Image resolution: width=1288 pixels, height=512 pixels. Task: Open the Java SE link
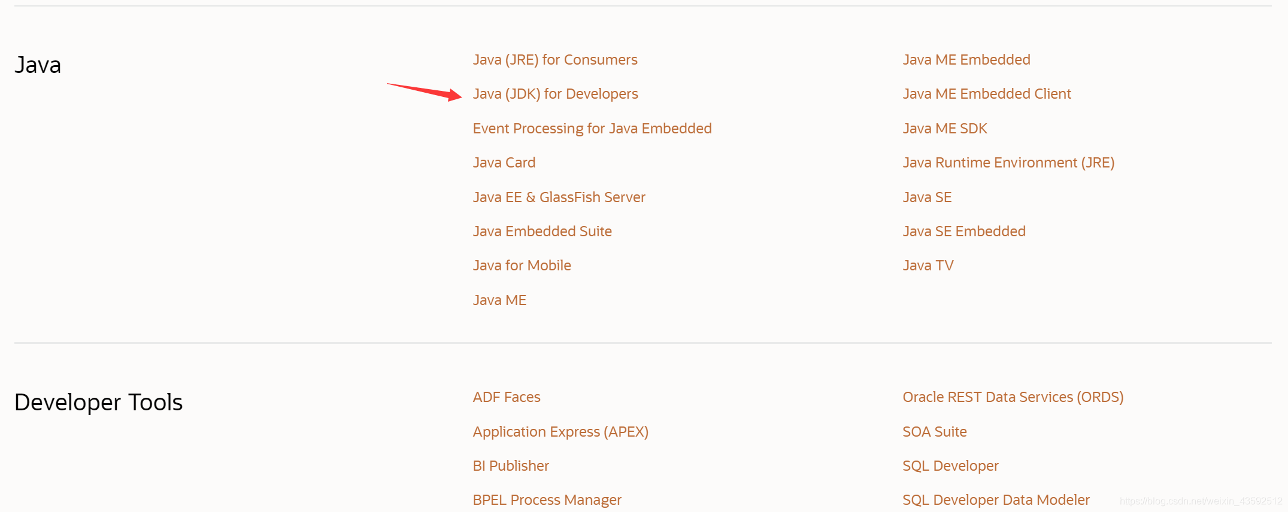(x=927, y=197)
